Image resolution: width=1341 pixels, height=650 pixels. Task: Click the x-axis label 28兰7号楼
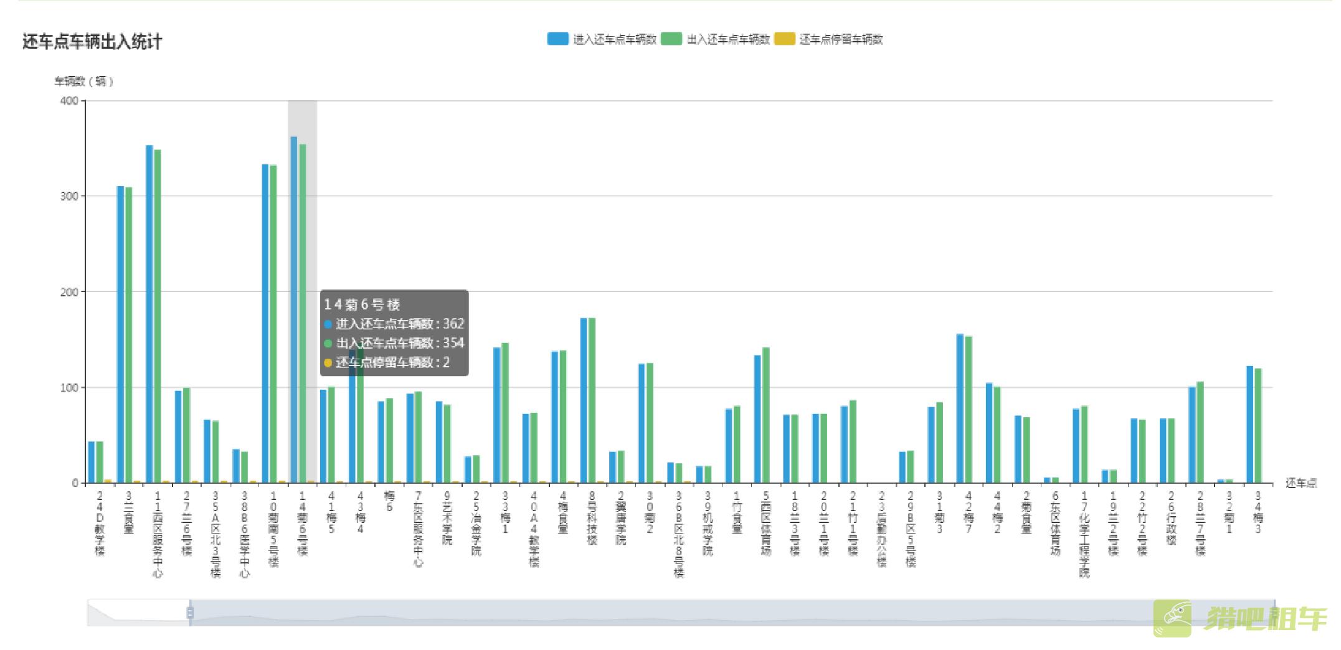(x=1200, y=524)
